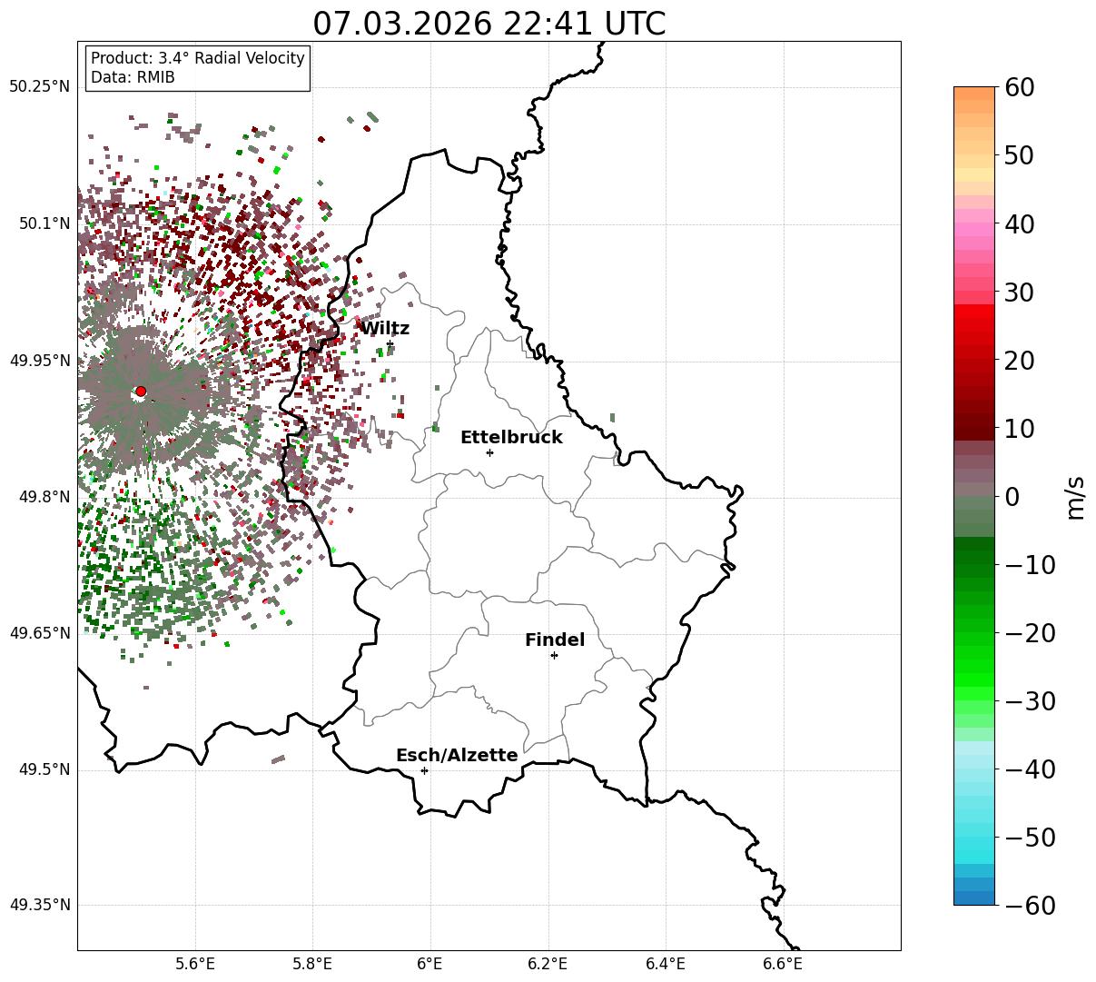Click the Ettelbruck station cross marker
Screen dimensions: 1096x982
[x=489, y=452]
